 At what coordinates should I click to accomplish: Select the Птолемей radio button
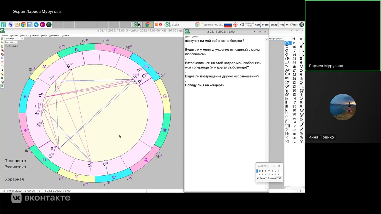pyautogui.click(x=266, y=178)
